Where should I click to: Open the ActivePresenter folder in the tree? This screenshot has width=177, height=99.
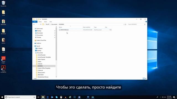[x=41, y=55]
